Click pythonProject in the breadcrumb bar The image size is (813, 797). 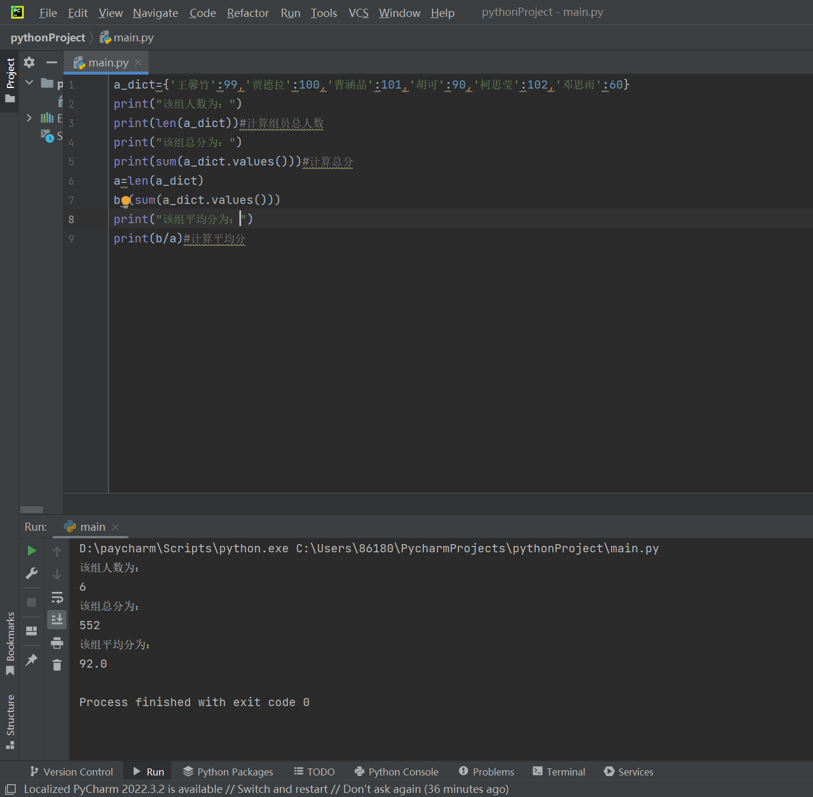click(x=48, y=37)
